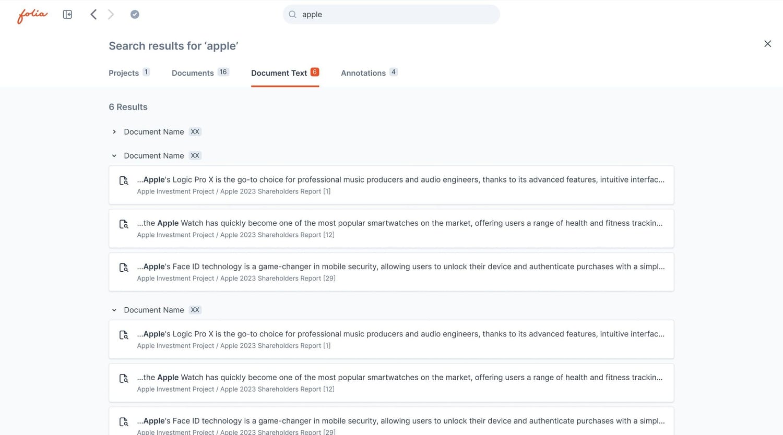This screenshot has width=783, height=435.
Task: Click document icon of last group's Apple Watch row
Action: [124, 379]
